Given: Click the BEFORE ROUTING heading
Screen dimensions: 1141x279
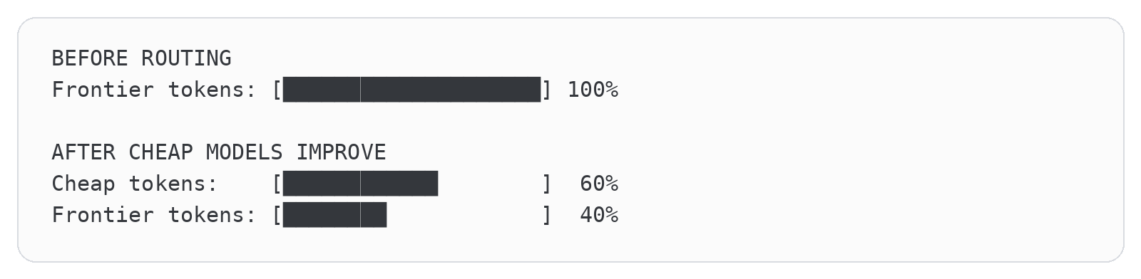Looking at the screenshot, I should click(141, 58).
